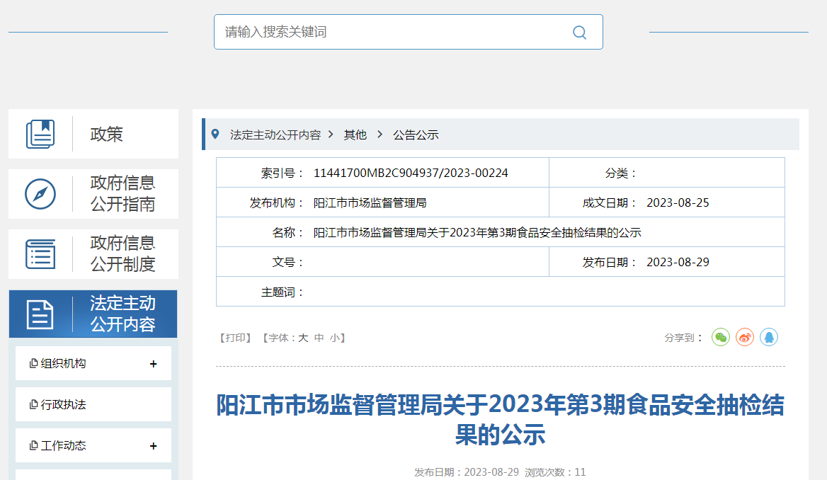Select 法定主动公开内容 sidebar section

[93, 314]
